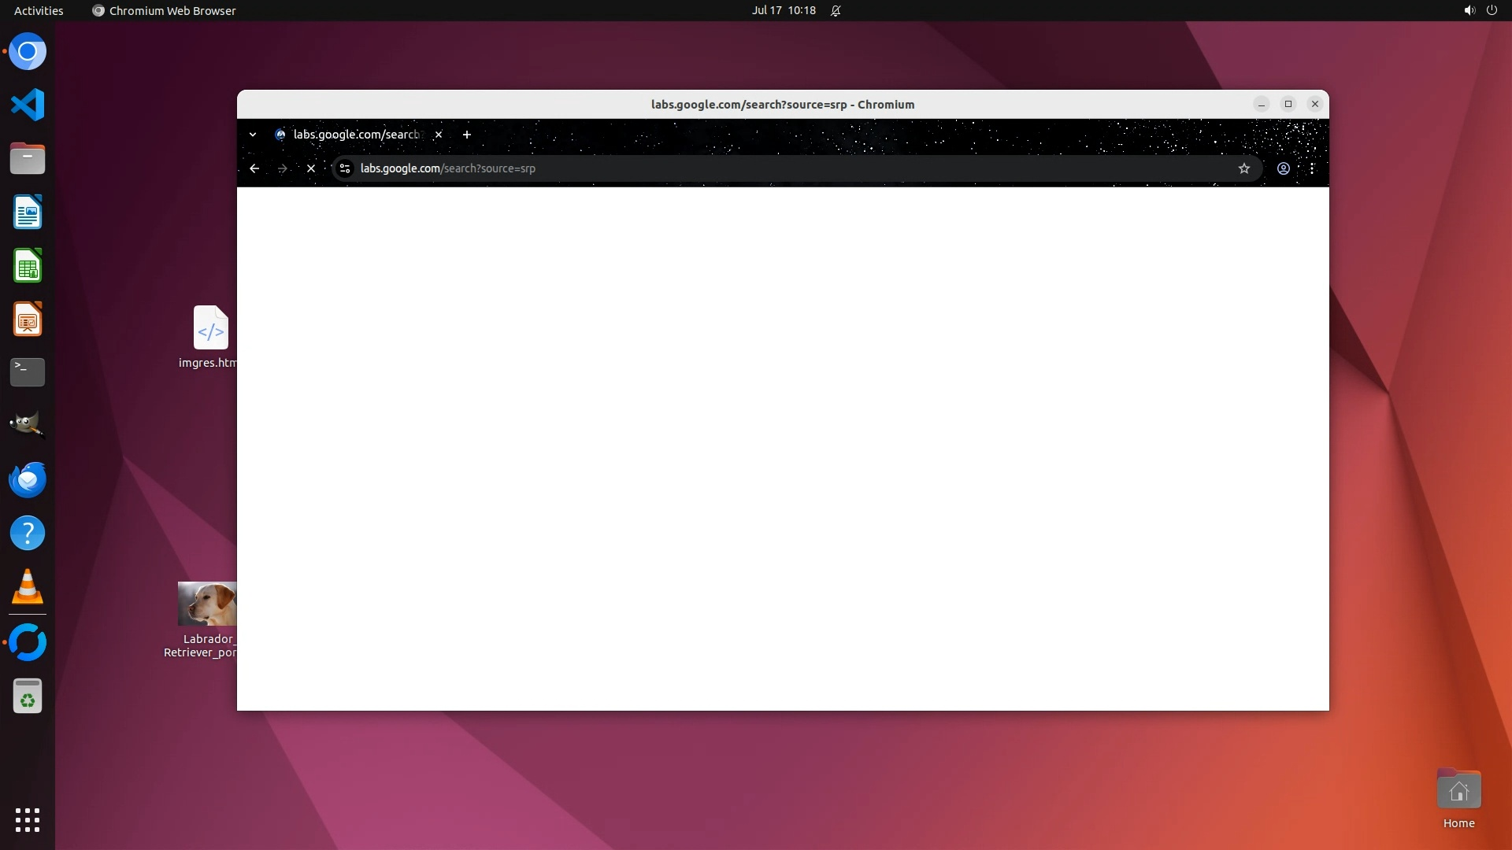1512x850 pixels.
Task: View site information icon in address bar
Action: click(344, 168)
